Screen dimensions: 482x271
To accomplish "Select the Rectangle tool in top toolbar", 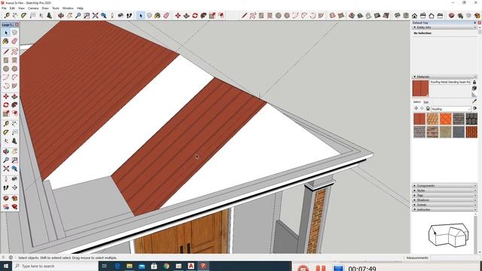I will pyautogui.click(x=261, y=15).
